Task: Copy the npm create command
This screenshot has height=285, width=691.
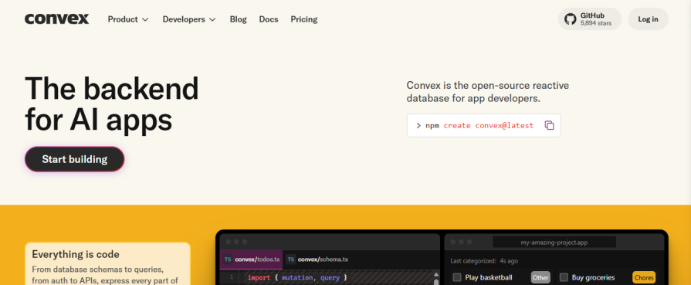Action: [549, 125]
